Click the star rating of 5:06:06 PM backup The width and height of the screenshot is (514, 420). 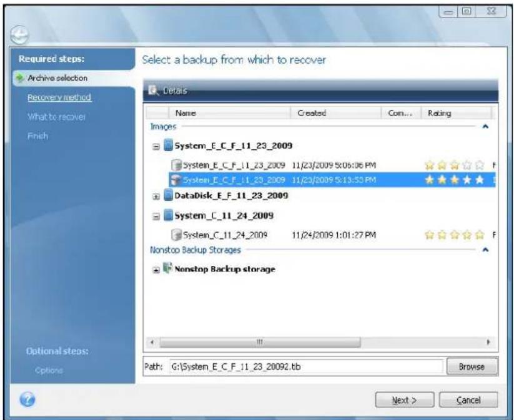[x=454, y=165]
